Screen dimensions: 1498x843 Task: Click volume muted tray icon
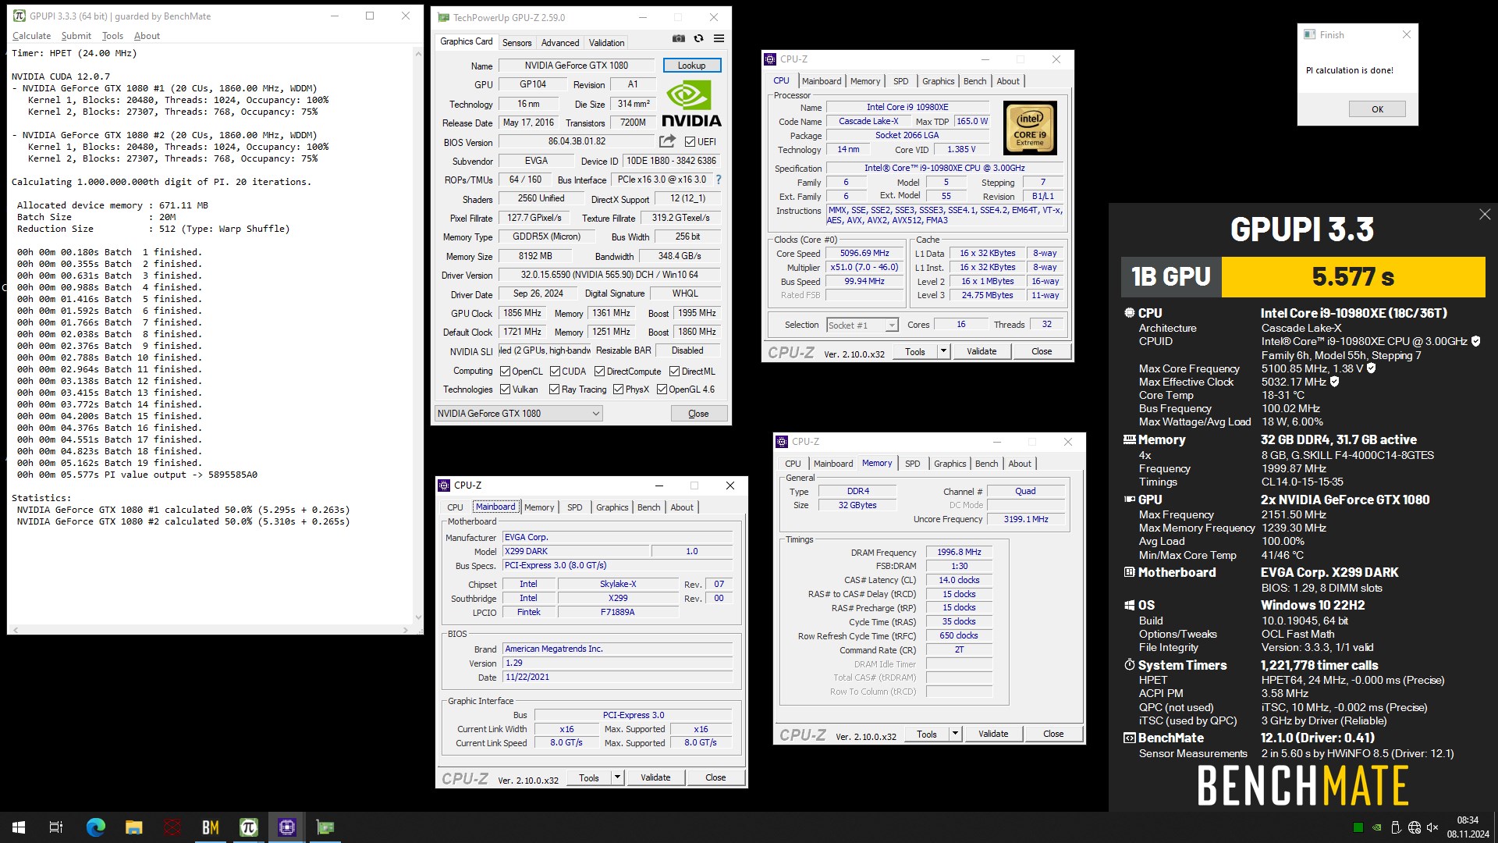point(1432,827)
